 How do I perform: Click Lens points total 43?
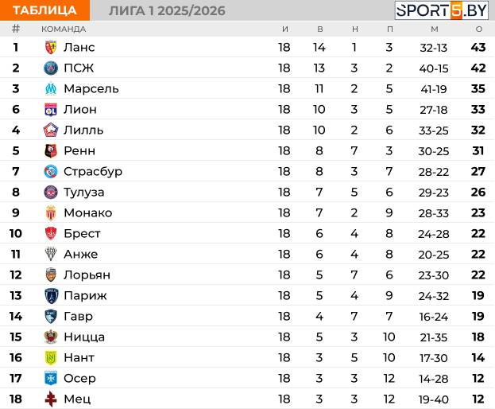point(478,47)
